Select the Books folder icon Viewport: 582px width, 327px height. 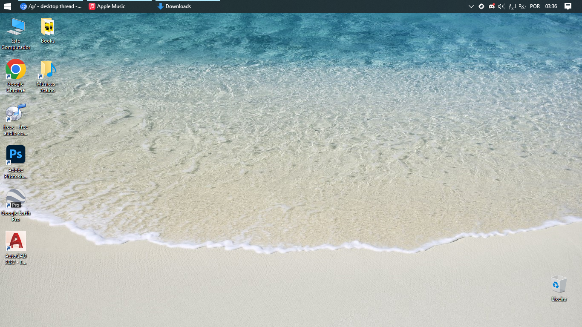click(x=48, y=31)
